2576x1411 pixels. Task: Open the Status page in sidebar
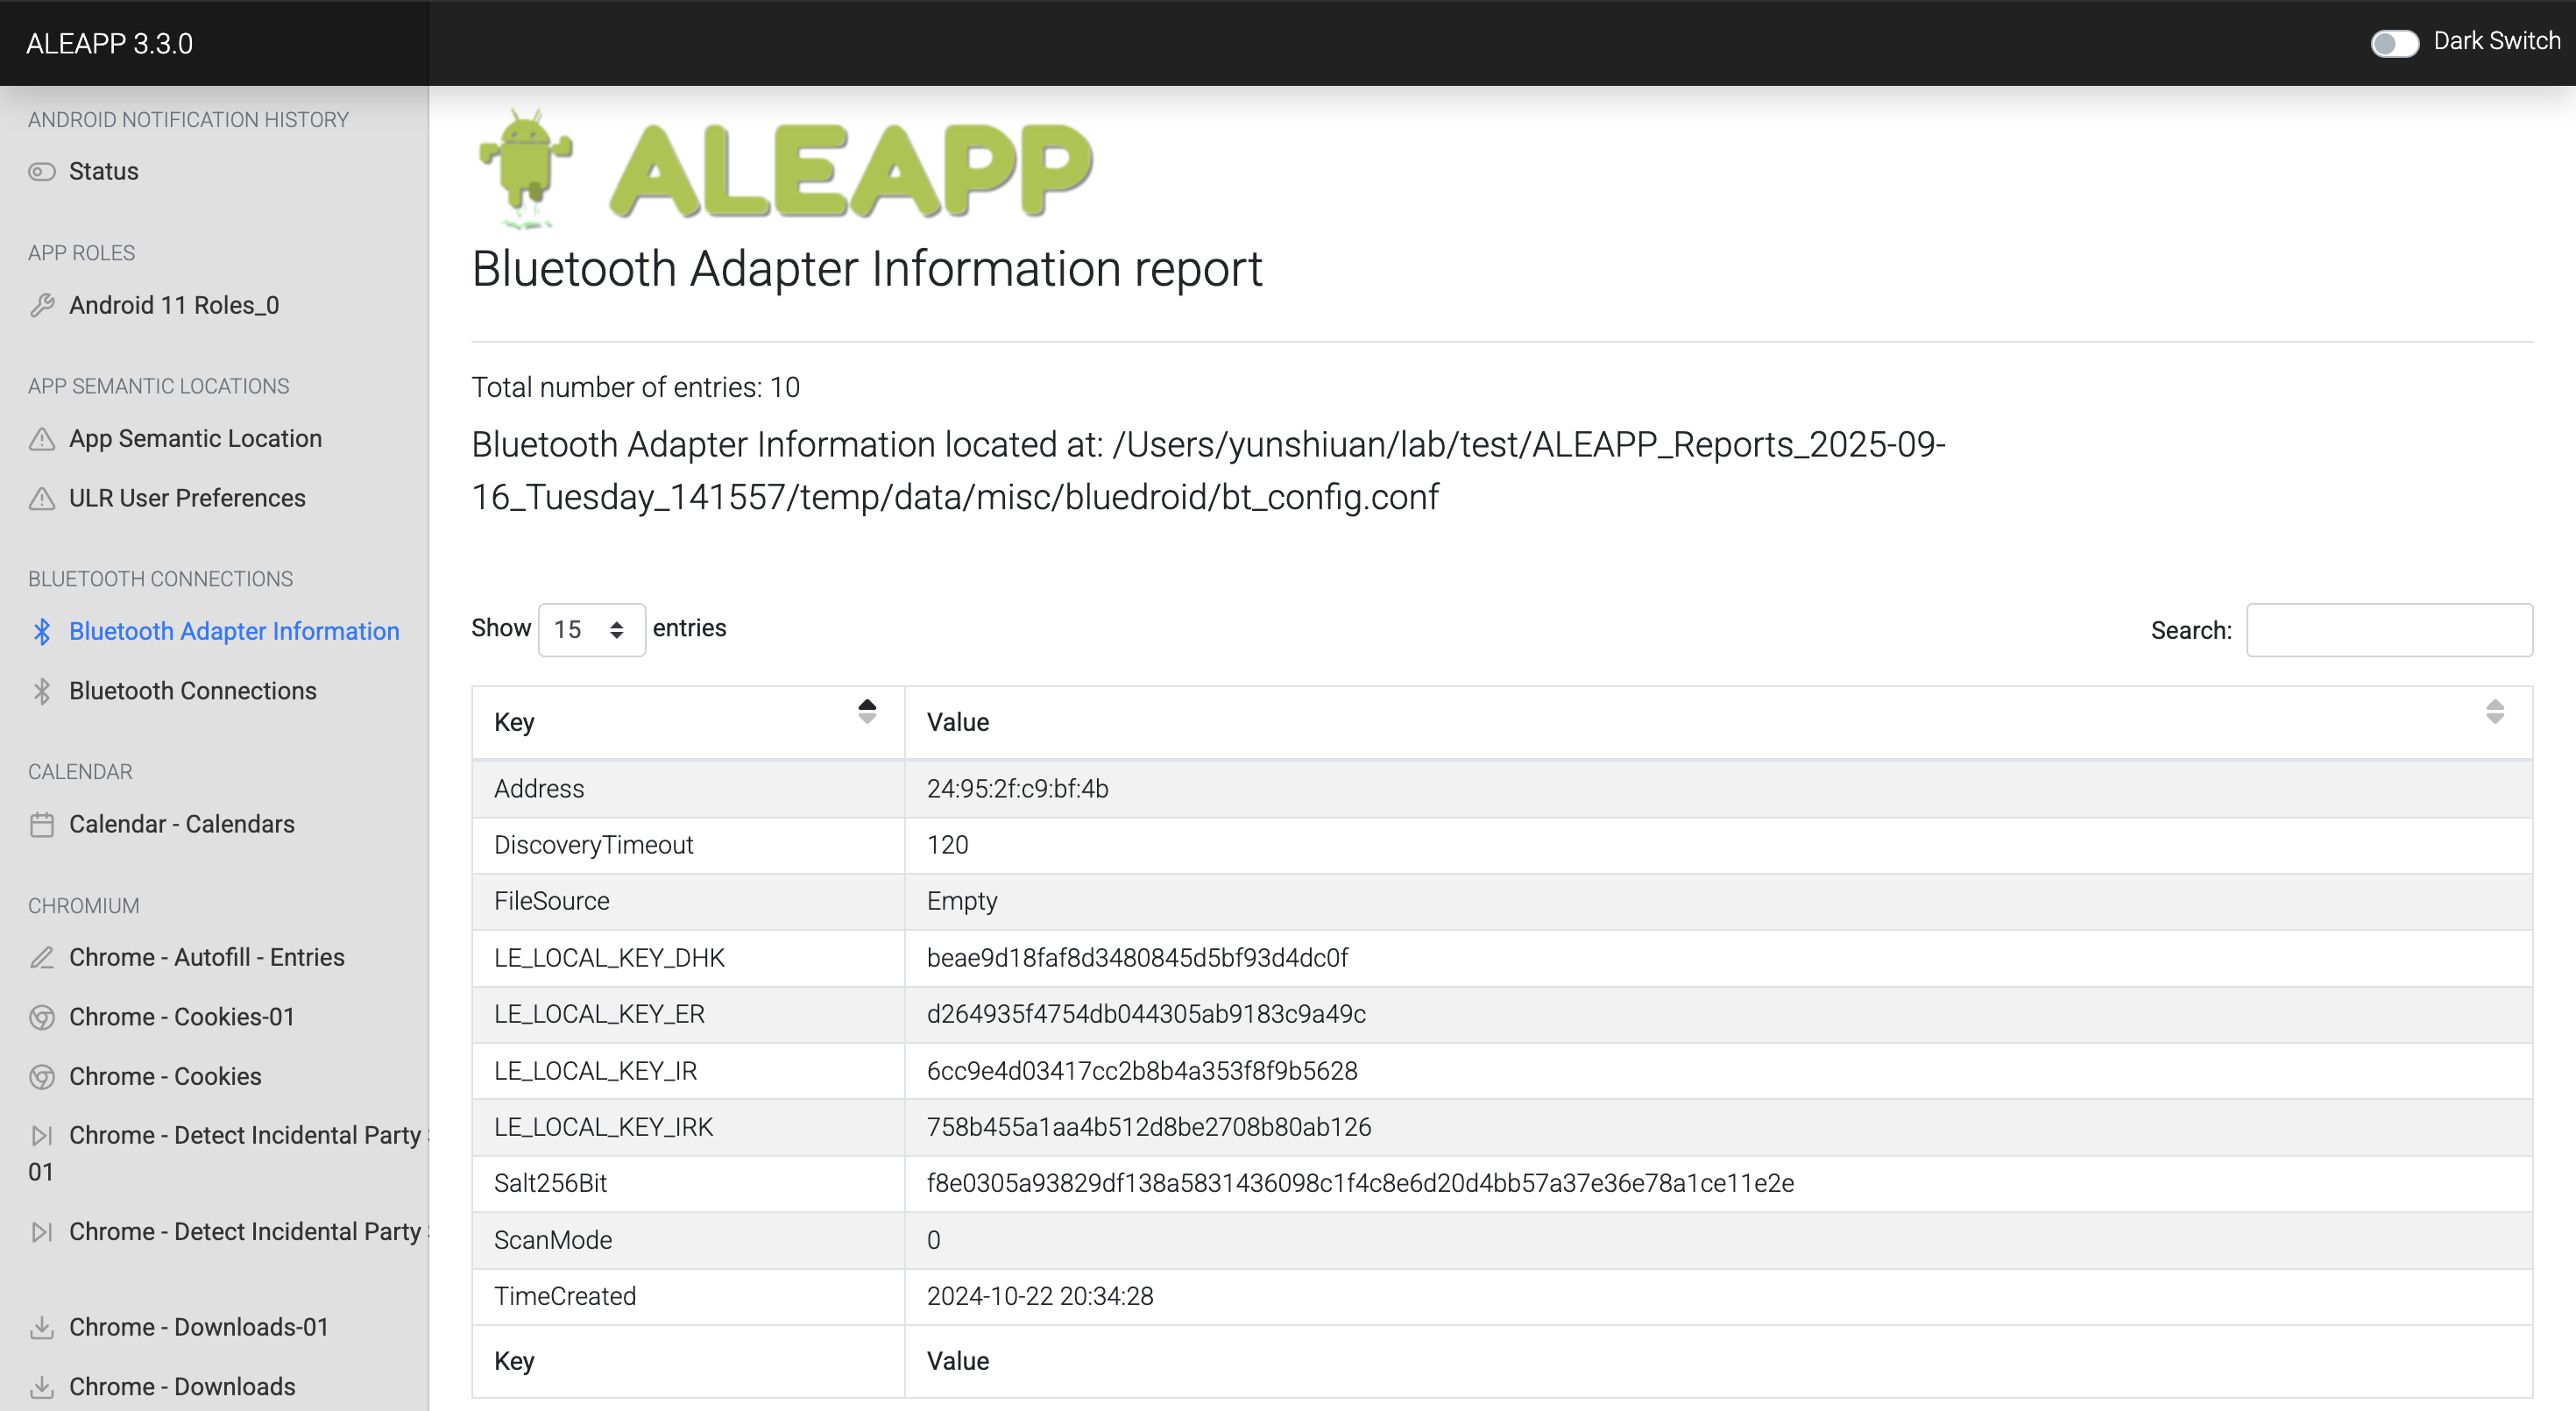tap(104, 171)
